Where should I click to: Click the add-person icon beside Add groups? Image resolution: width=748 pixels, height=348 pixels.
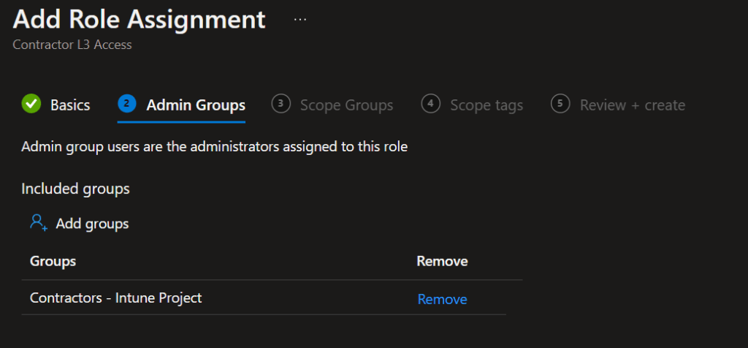[x=39, y=223]
